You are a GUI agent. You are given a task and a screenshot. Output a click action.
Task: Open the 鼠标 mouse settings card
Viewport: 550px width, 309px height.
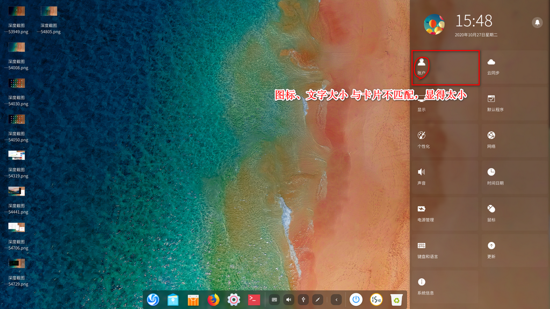[x=515, y=214]
